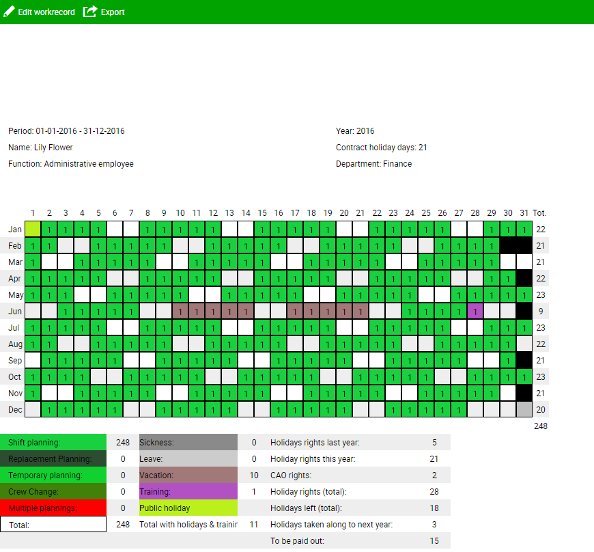This screenshot has height=552, width=594.
Task: Click the Leave legend swatch
Action: 188,459
